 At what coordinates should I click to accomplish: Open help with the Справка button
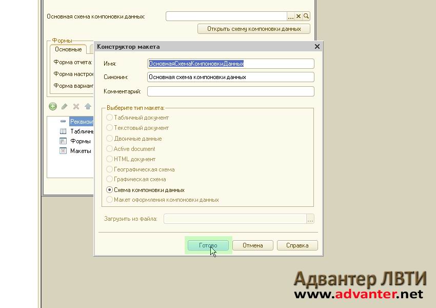coord(297,245)
